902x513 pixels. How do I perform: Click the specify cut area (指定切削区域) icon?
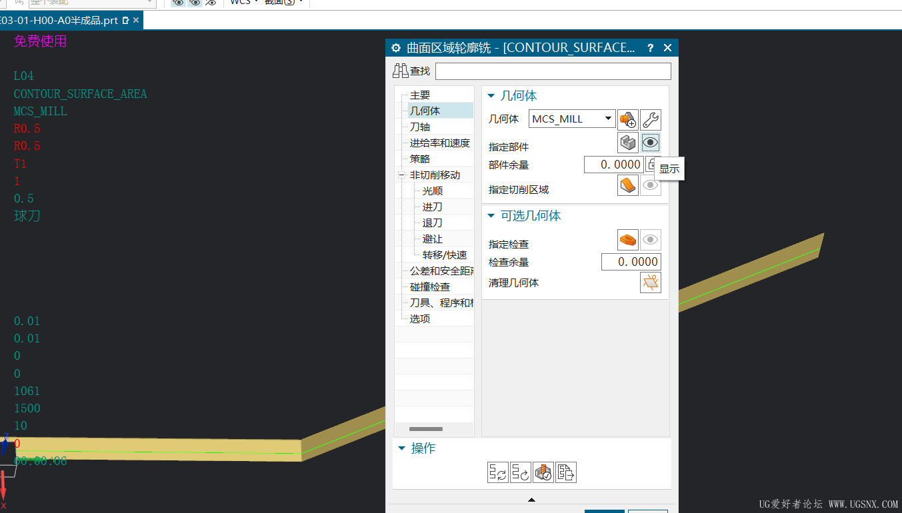[x=628, y=185]
